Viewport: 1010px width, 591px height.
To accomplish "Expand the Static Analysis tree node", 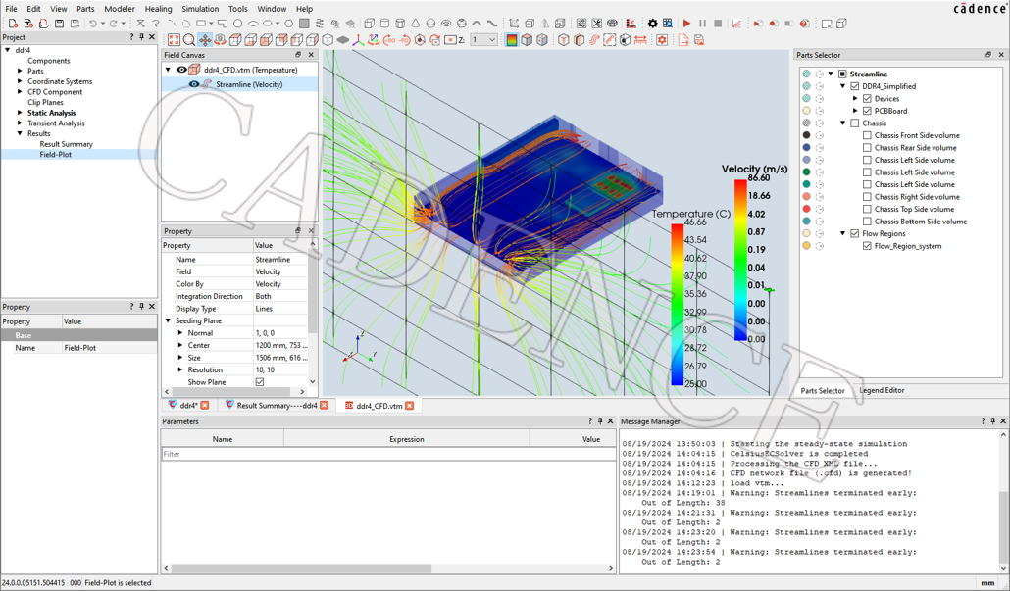I will point(20,113).
